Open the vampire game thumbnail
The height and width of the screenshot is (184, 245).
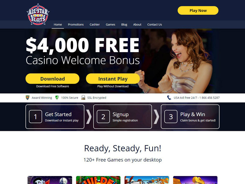tap(50, 180)
